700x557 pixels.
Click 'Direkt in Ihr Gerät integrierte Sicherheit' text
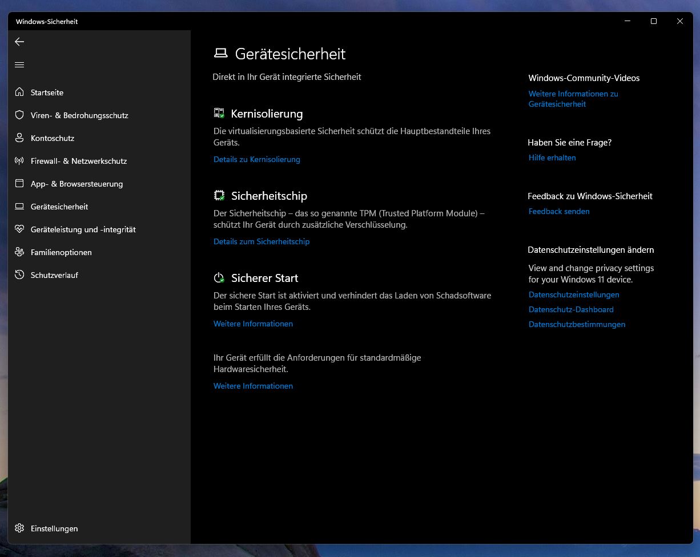pos(287,76)
